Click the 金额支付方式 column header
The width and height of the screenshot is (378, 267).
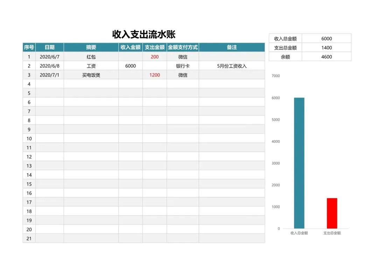[183, 47]
